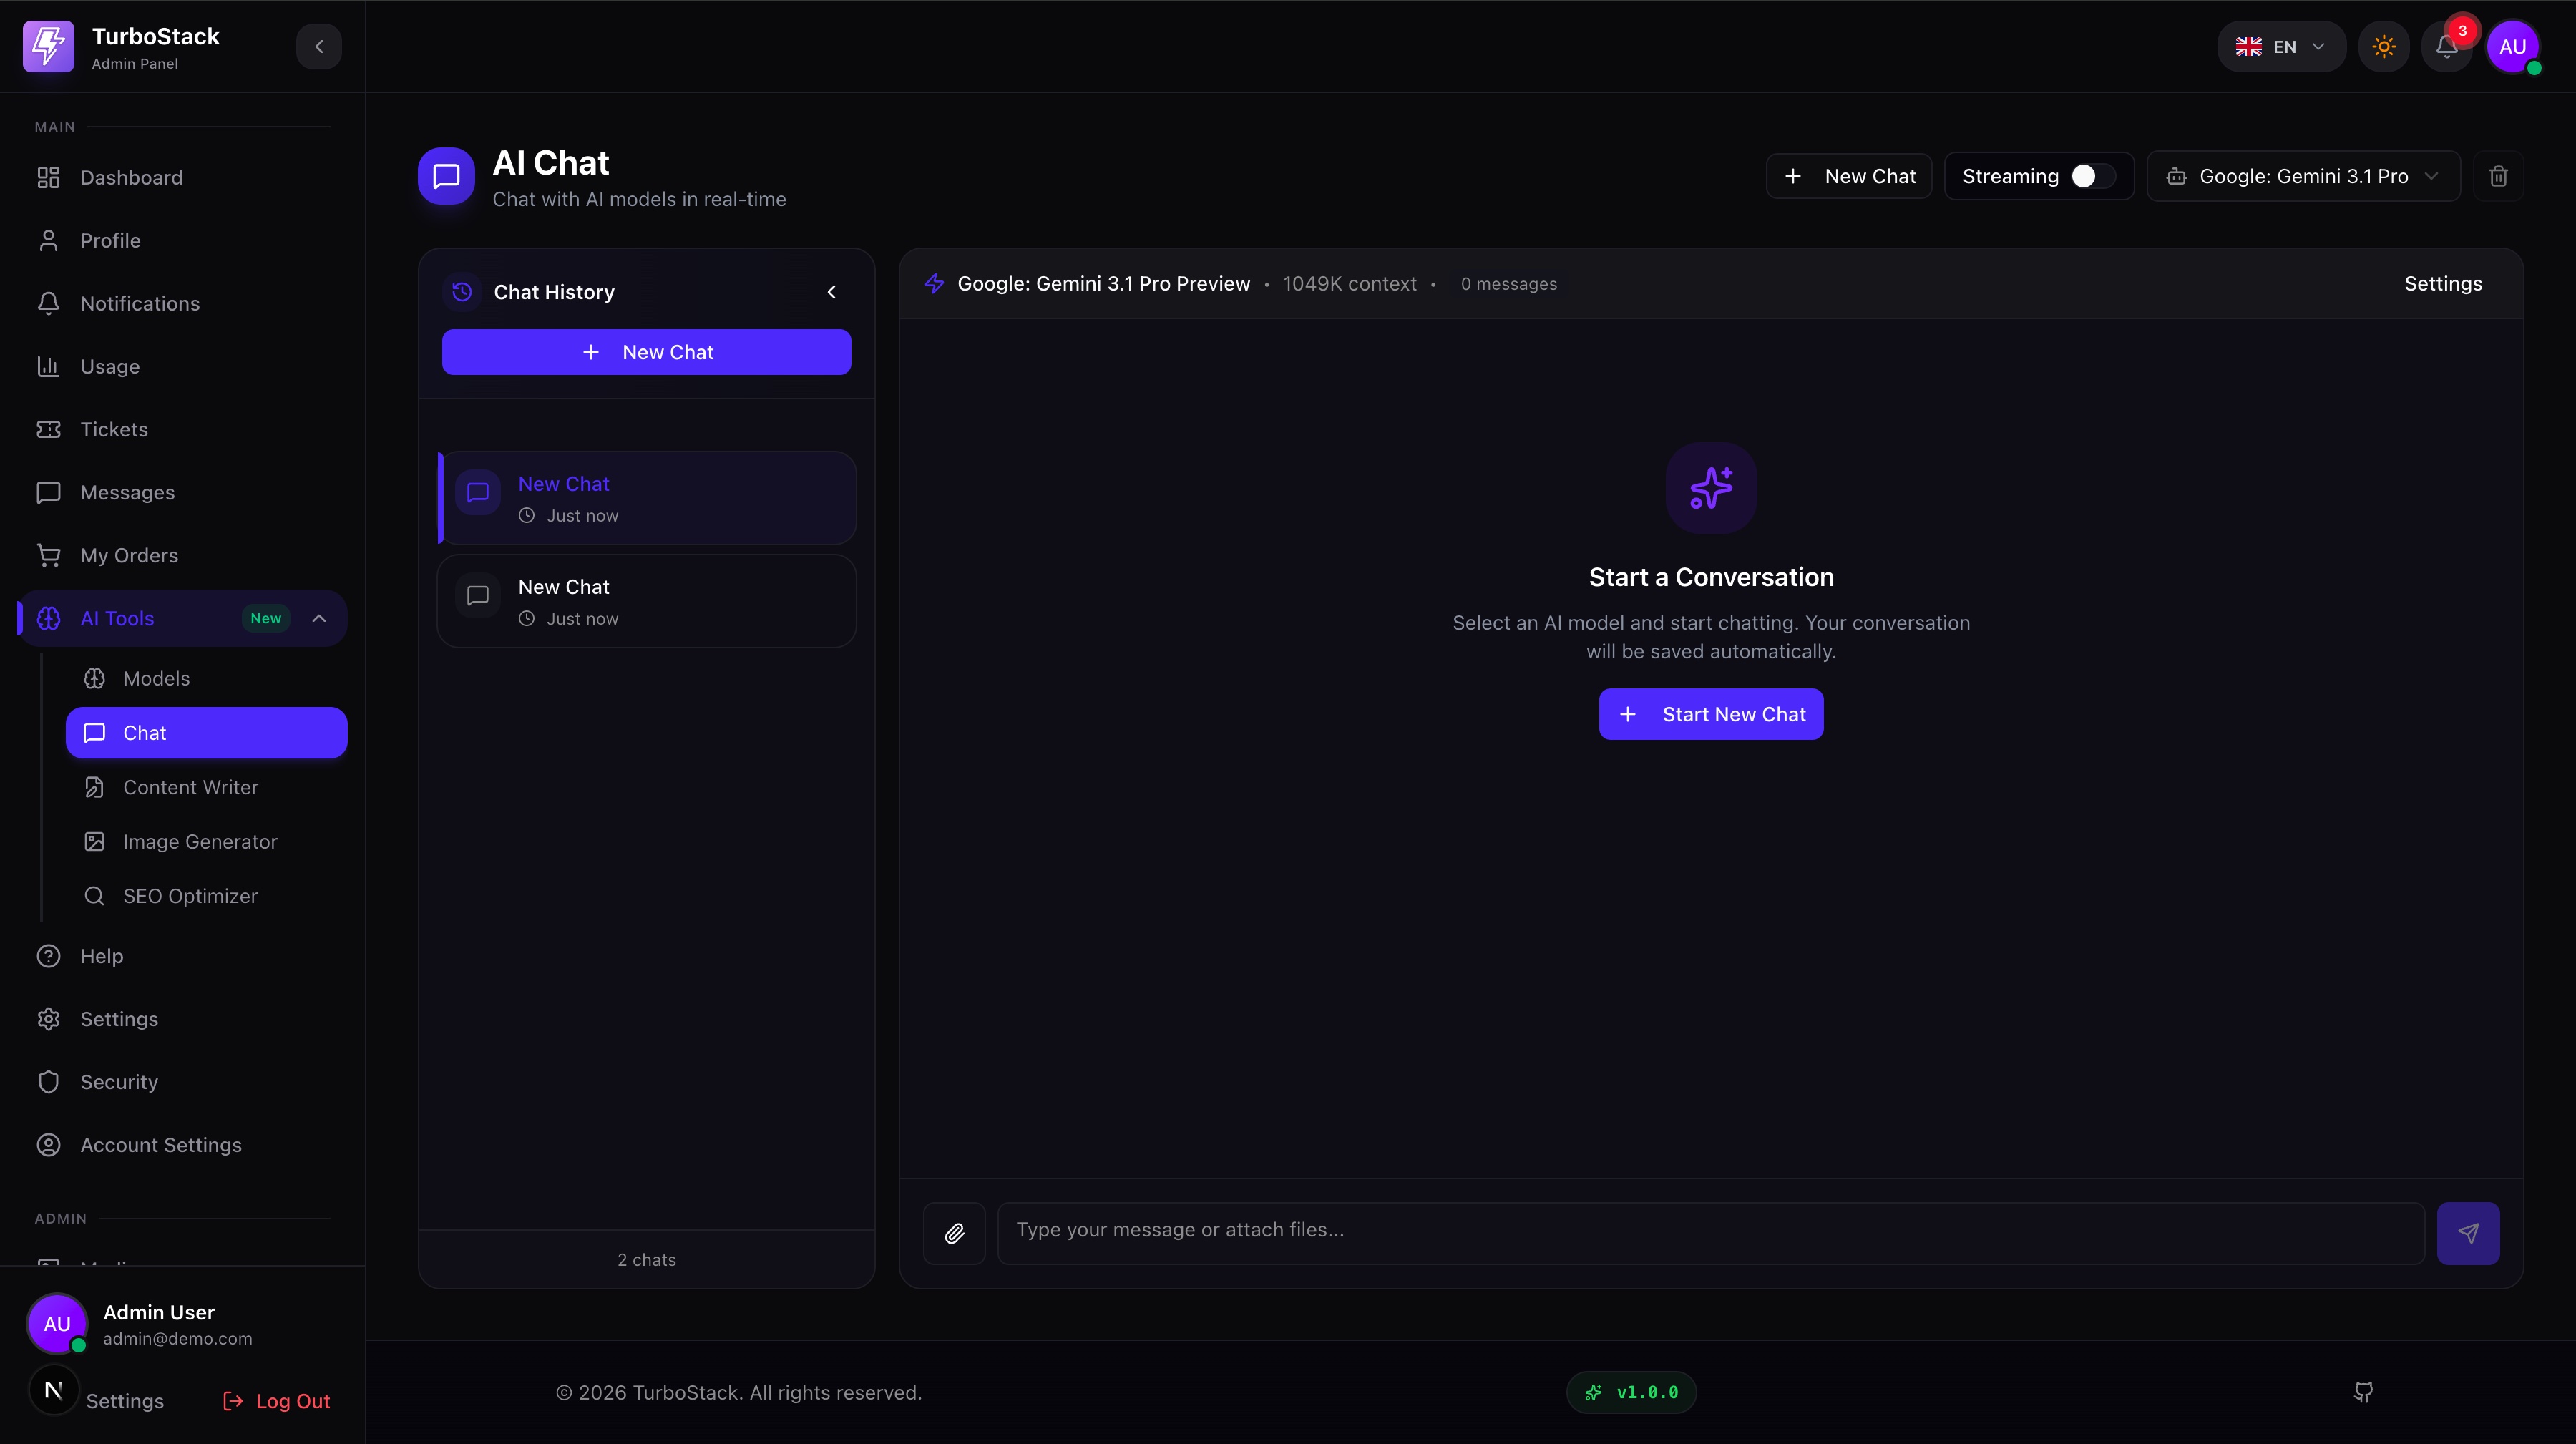Open the GitHub icon in footer
Viewport: 2576px width, 1444px height.
pyautogui.click(x=2363, y=1392)
